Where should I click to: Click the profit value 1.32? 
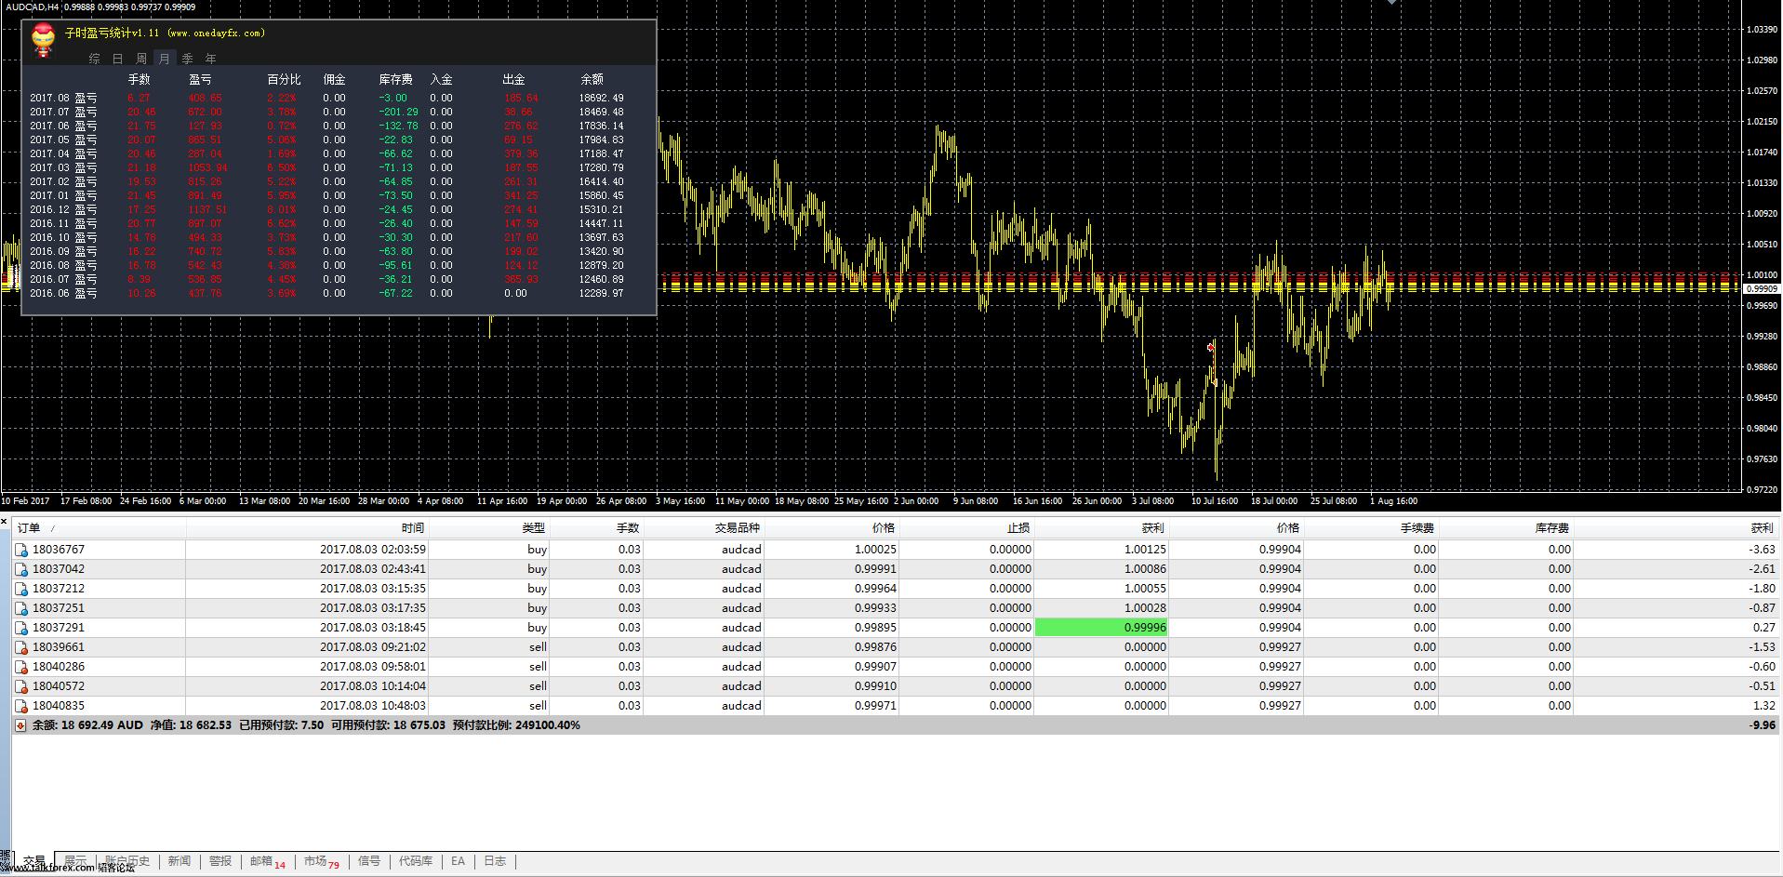click(x=1764, y=706)
